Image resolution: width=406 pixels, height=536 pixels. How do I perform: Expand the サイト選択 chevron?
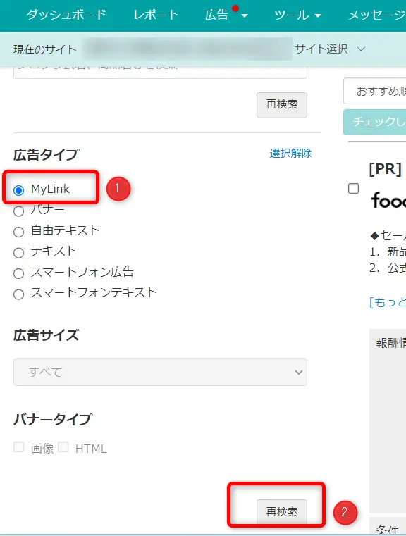click(x=361, y=49)
